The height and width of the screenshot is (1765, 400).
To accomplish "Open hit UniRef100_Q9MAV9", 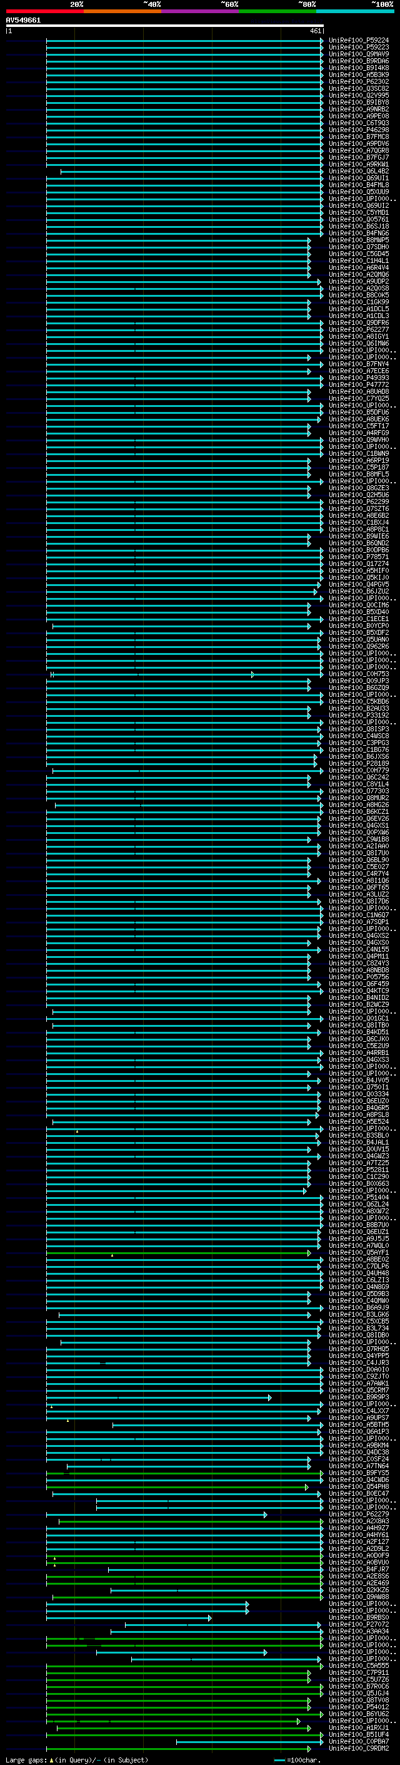I will click(359, 54).
